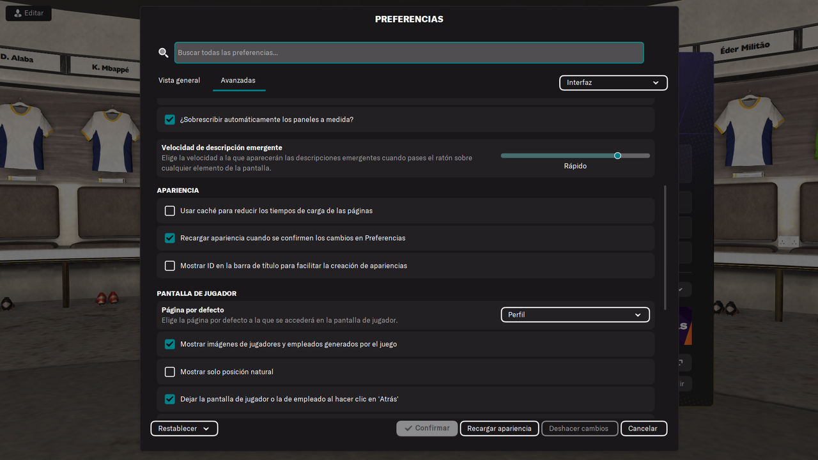Check 'Mostrar solo posición natural' box
818x460 pixels.
(x=170, y=372)
